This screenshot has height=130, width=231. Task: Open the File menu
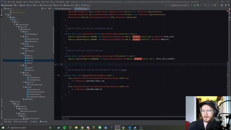(5, 2)
